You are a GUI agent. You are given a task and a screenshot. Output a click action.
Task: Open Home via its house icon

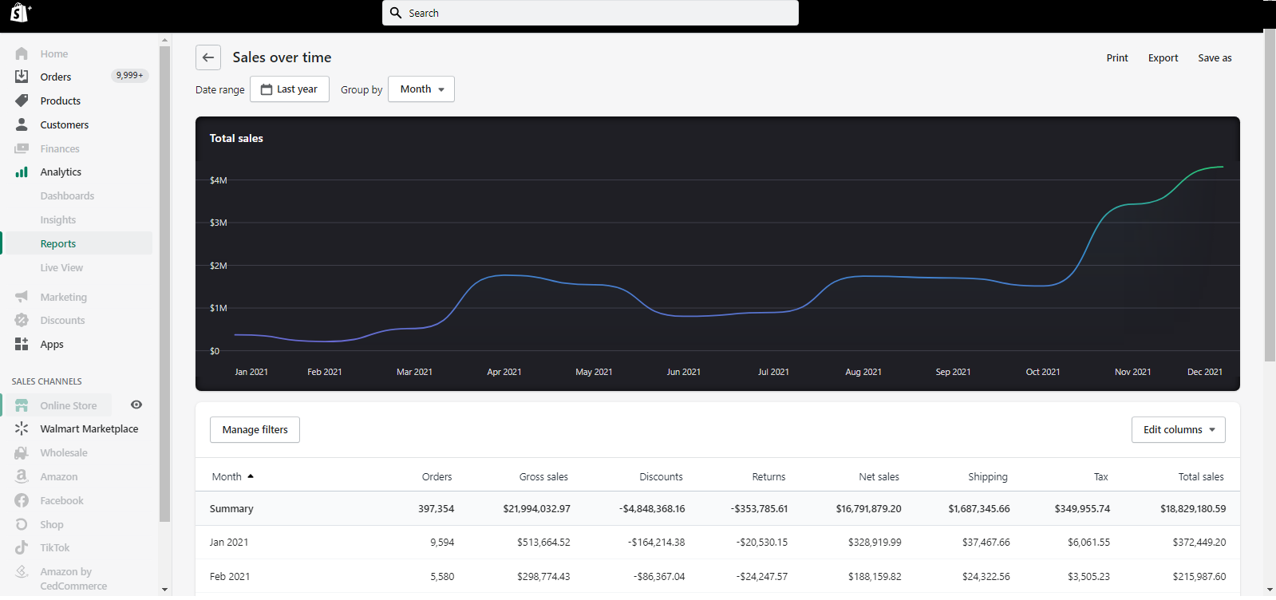point(22,53)
